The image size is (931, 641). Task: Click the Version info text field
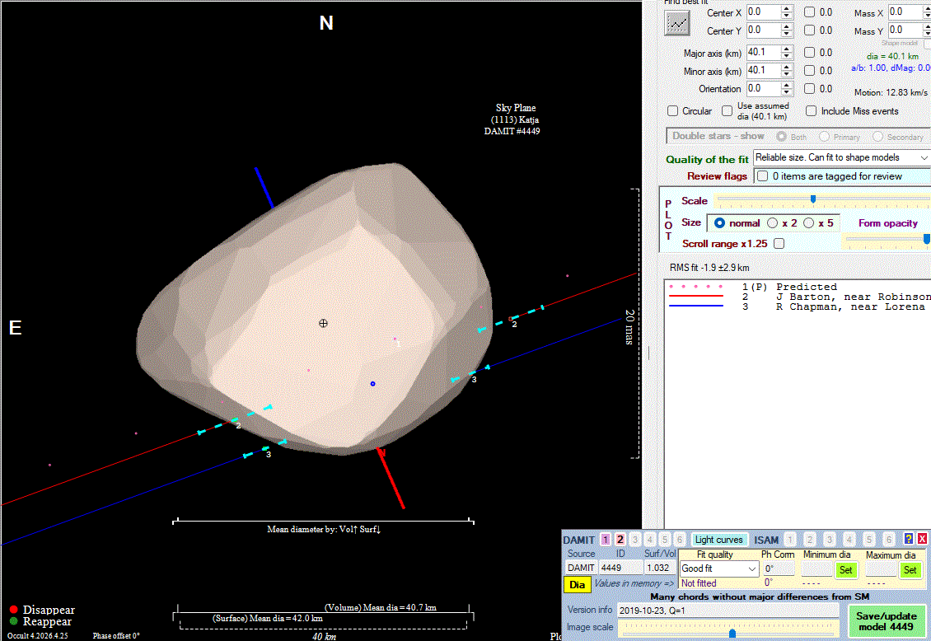tap(728, 611)
